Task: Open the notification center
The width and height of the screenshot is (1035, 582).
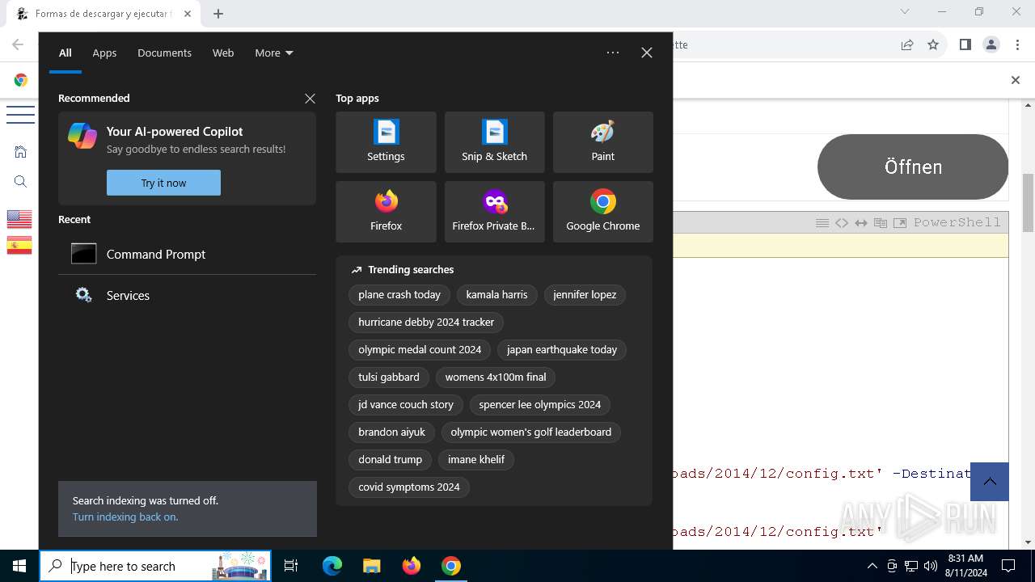Action: 1008,566
